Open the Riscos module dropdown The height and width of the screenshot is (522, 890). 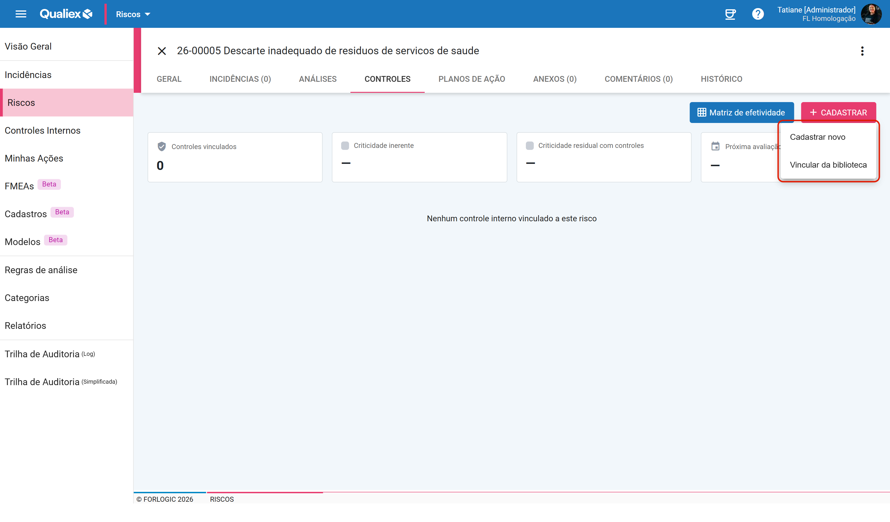tap(133, 14)
